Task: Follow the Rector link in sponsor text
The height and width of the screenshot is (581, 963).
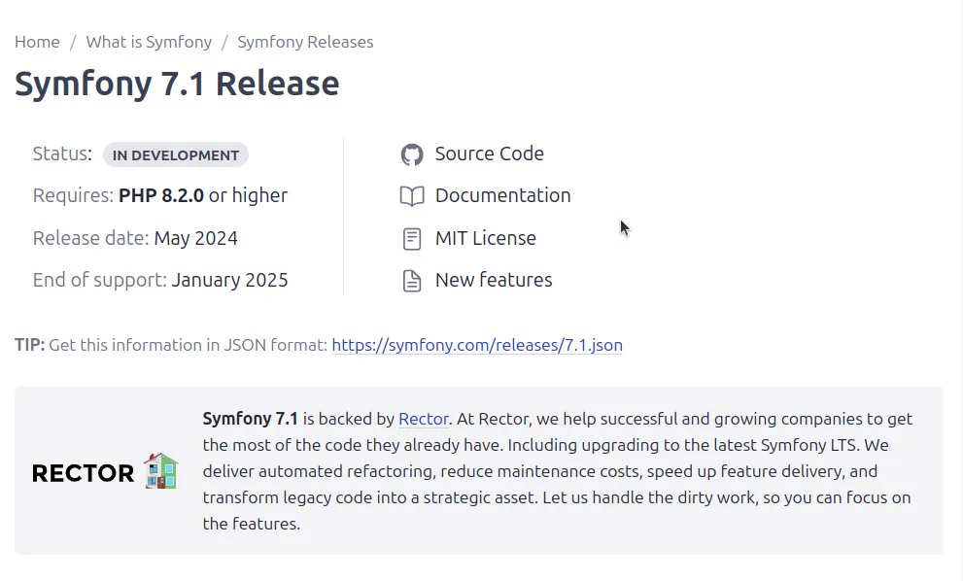Action: tap(424, 419)
